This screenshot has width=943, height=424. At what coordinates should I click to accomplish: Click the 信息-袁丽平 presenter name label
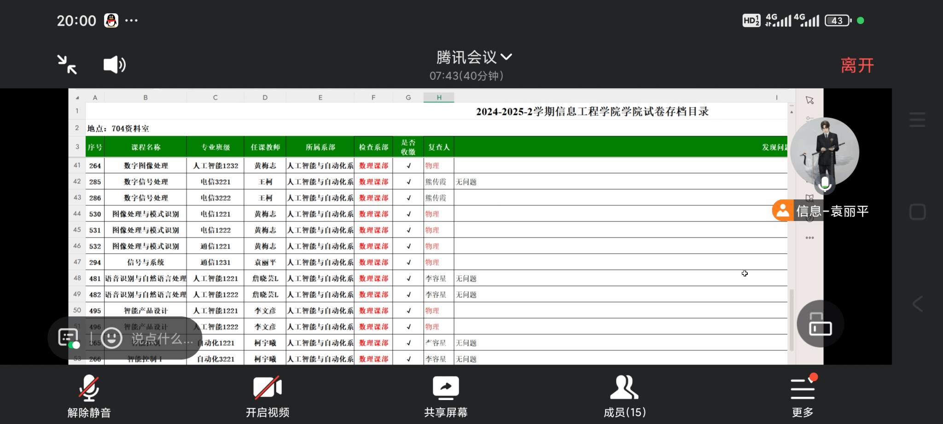(x=832, y=211)
